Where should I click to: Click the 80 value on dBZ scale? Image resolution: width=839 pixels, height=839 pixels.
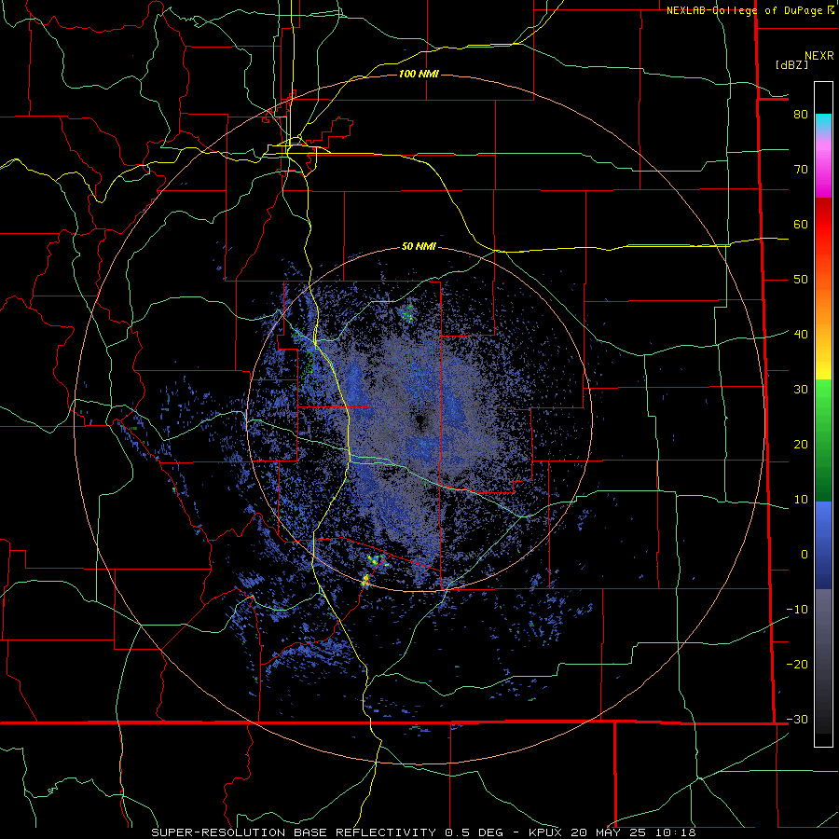pos(801,115)
